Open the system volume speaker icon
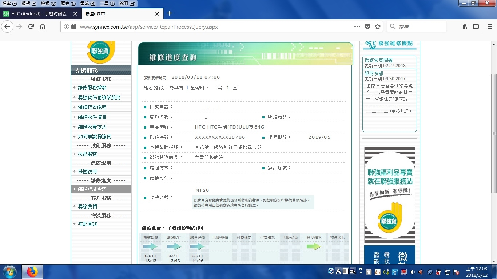This screenshot has height=279, width=497. click(413, 272)
